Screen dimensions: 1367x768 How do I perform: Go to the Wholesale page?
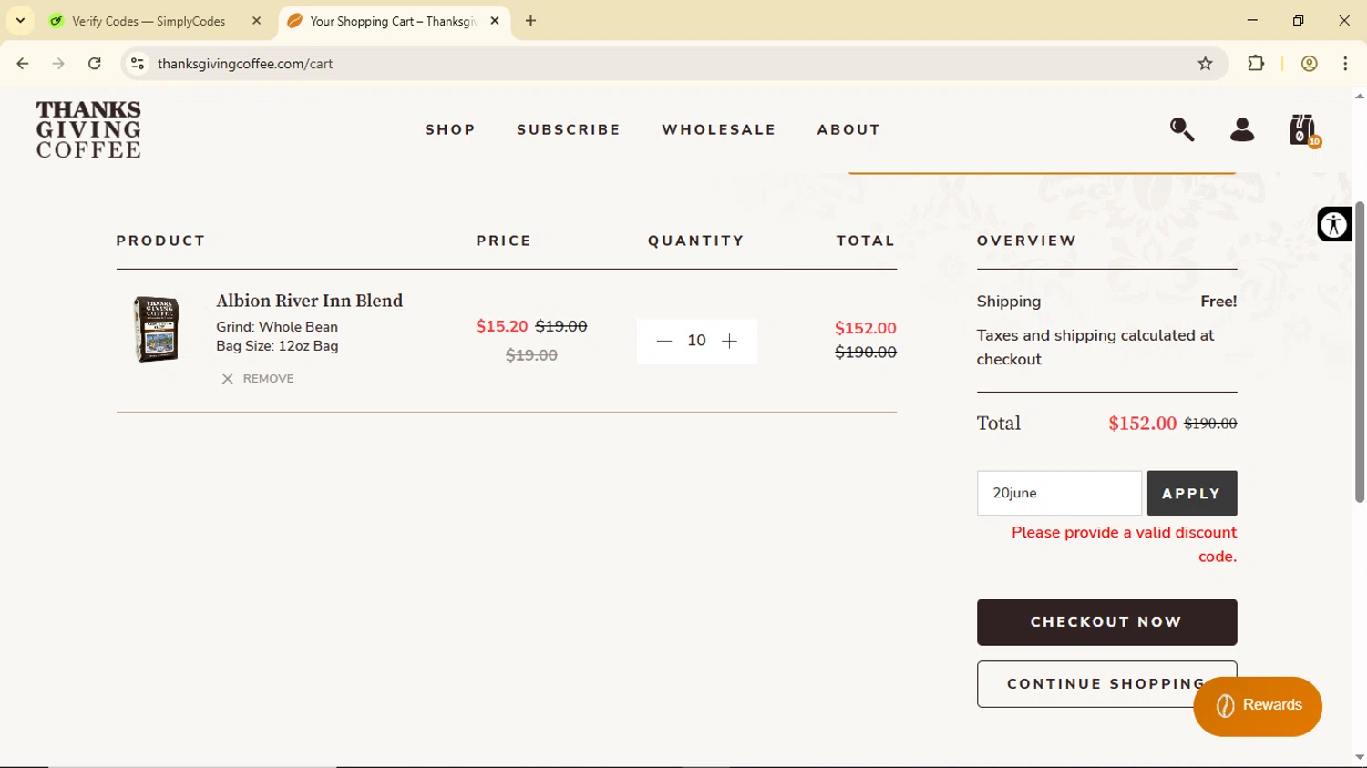click(719, 129)
